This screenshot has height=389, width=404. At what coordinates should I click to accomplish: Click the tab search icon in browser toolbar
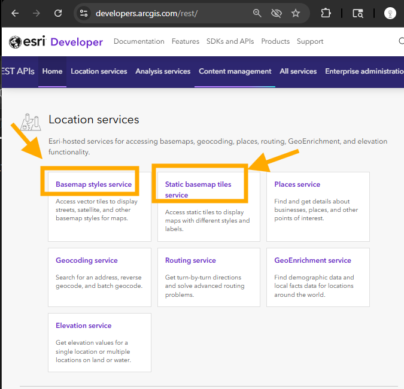coord(358,13)
